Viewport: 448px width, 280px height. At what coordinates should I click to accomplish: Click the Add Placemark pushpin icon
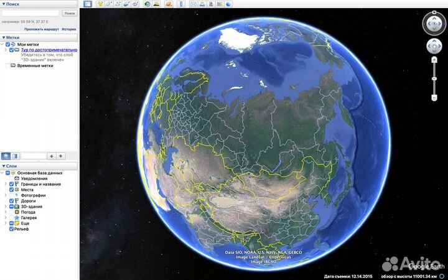[100, 4]
